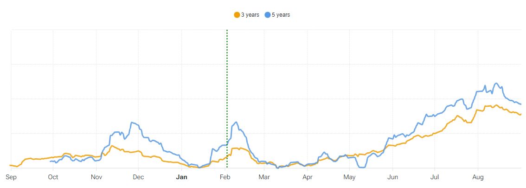Select the Aug axis label

(x=478, y=177)
